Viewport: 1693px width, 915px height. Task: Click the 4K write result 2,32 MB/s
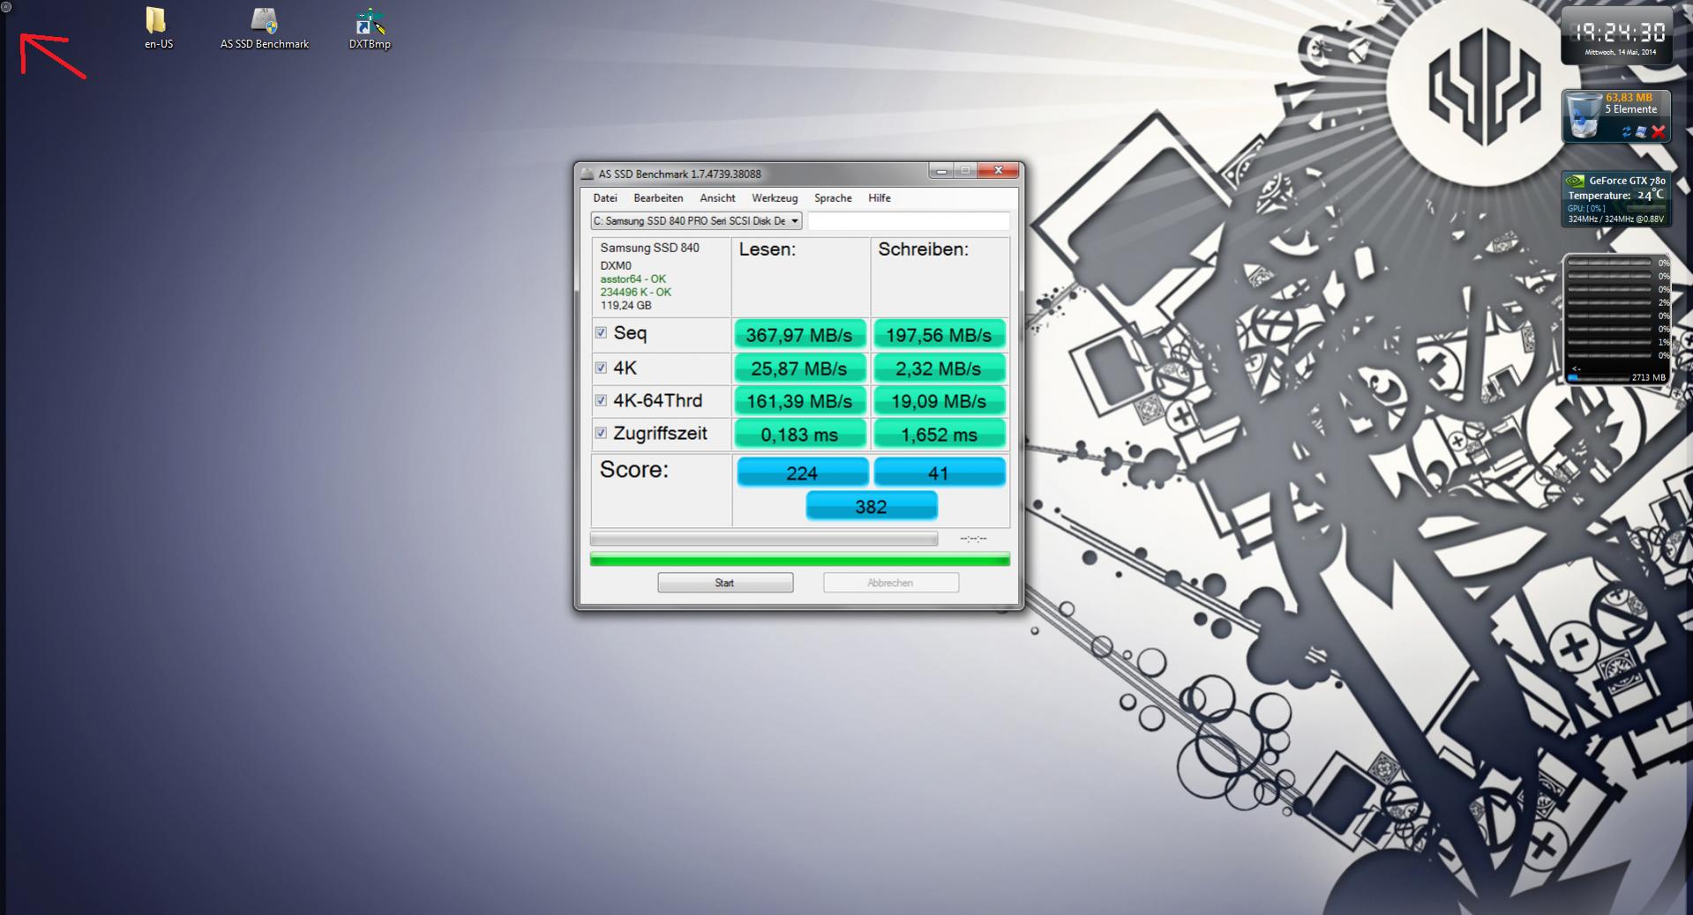[939, 368]
